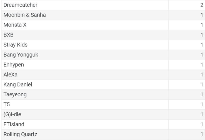Select the FTIsland row

103,125
